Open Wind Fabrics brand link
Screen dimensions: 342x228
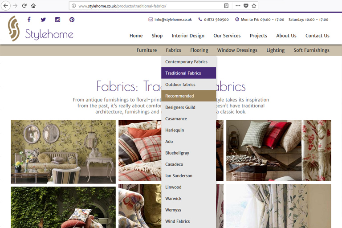[189, 221]
